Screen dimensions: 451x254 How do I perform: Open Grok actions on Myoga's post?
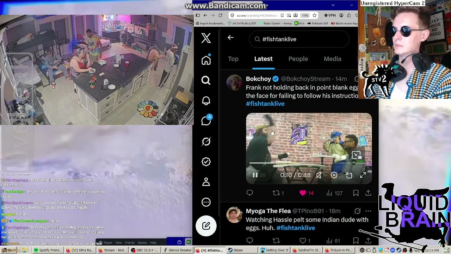pyautogui.click(x=357, y=211)
